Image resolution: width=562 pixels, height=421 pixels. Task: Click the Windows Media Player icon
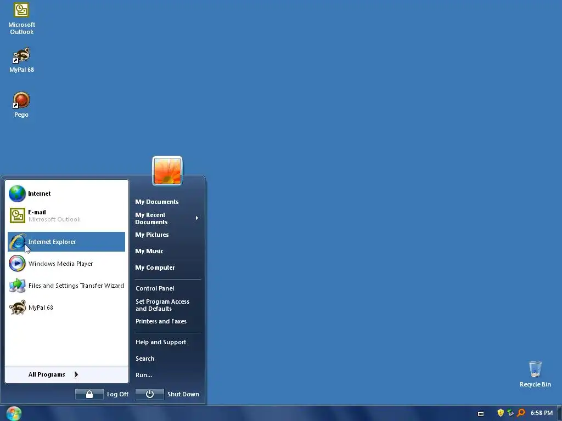click(17, 264)
